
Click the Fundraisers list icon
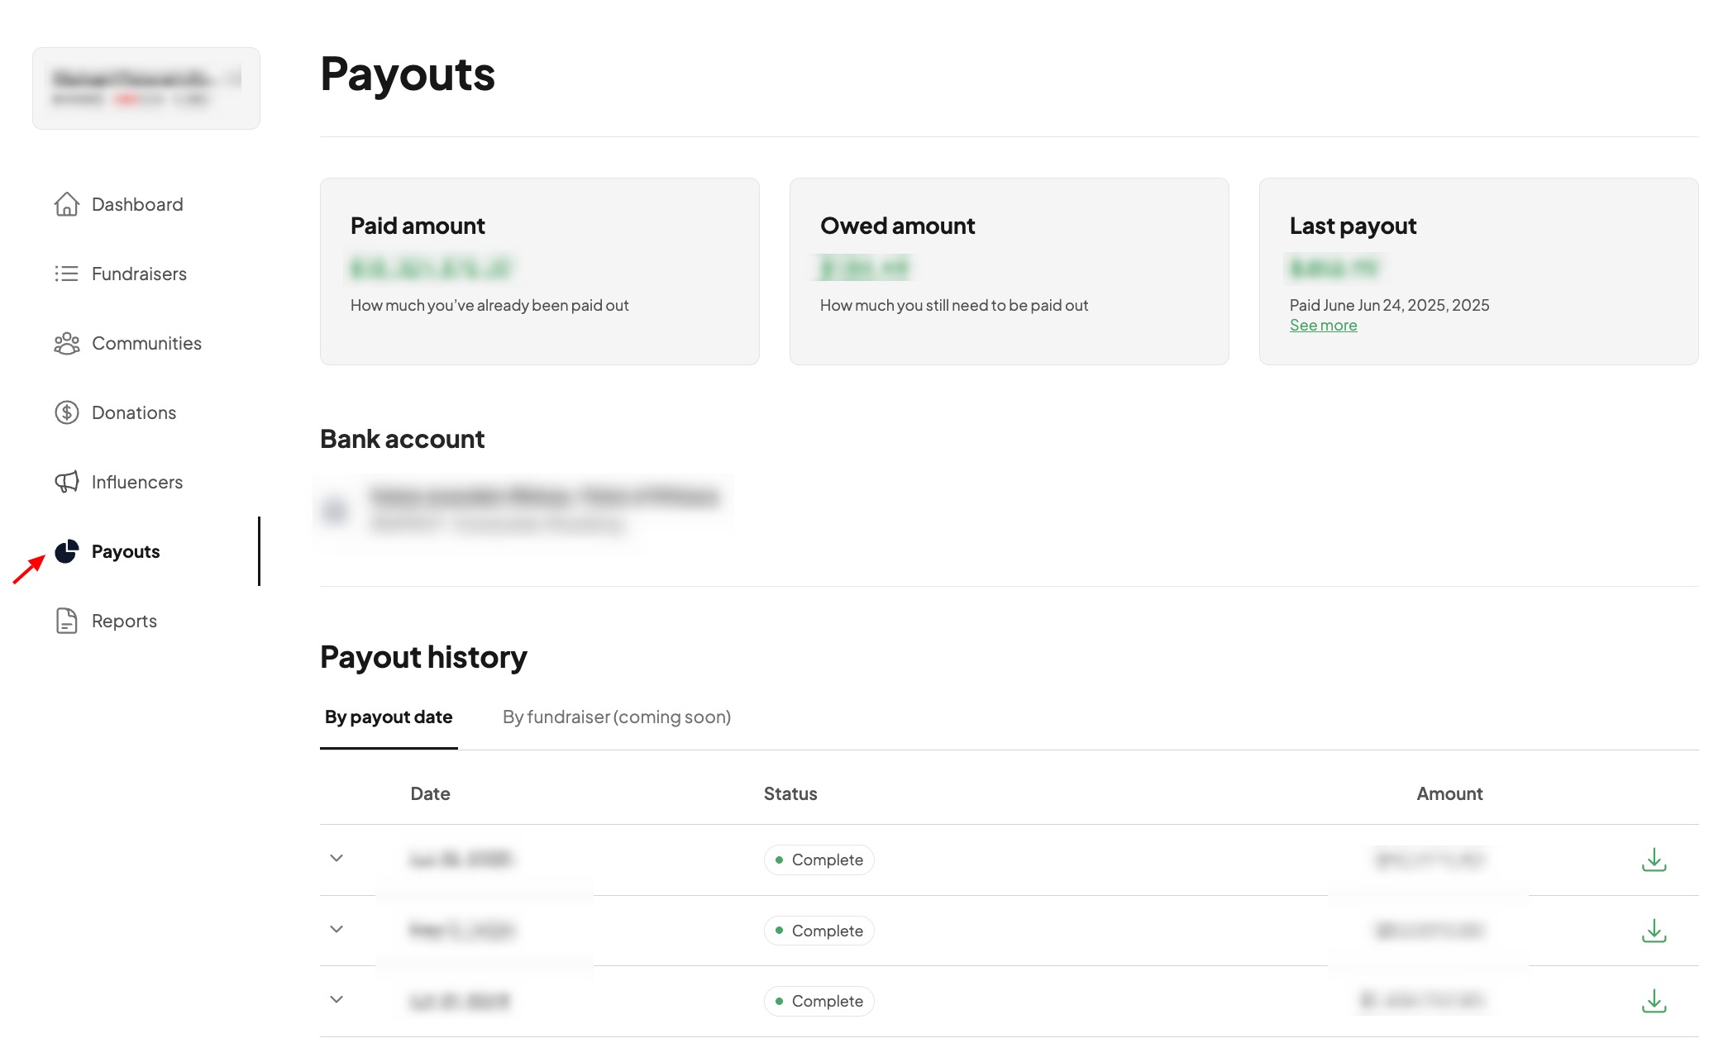[x=66, y=274]
